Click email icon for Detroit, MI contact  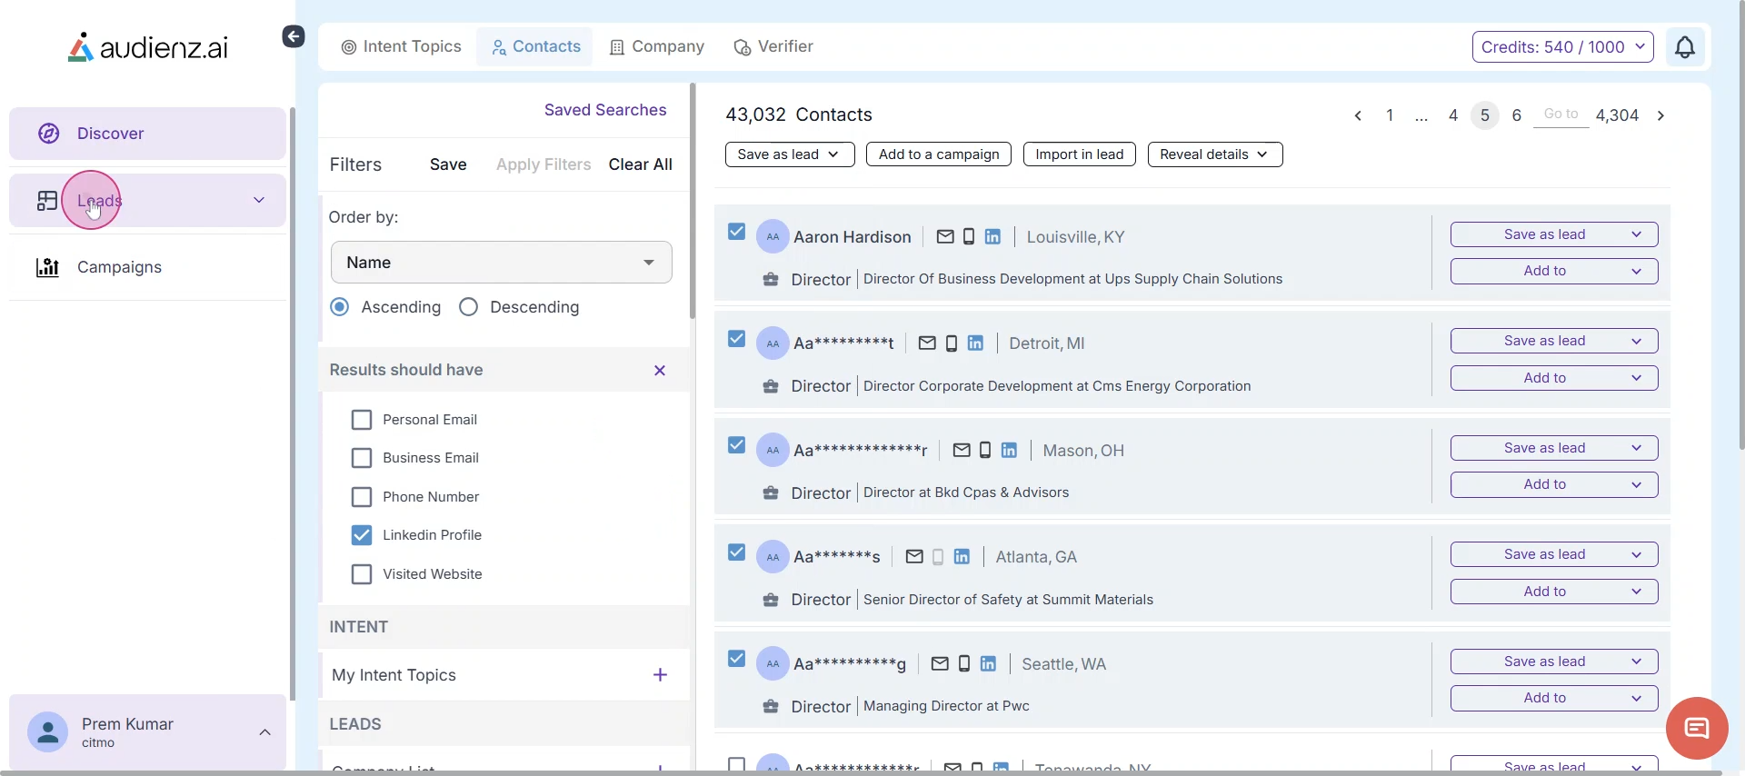(x=927, y=343)
